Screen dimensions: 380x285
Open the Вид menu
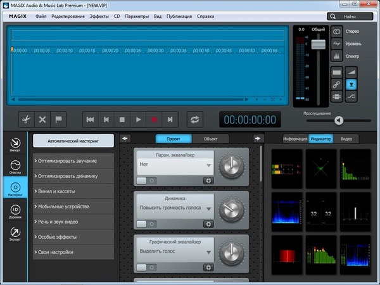pos(158,16)
